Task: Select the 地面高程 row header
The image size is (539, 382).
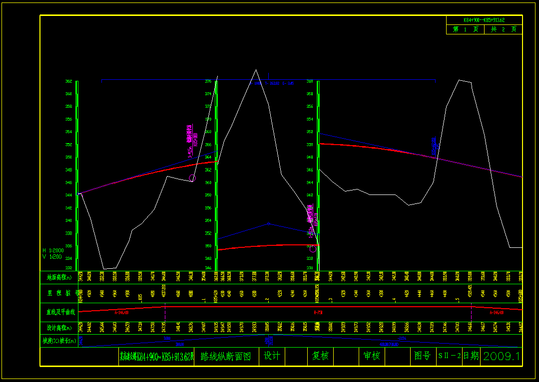Action: [x=59, y=277]
